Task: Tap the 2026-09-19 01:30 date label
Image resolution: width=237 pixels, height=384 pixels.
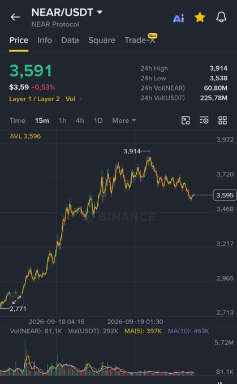Action: click(x=135, y=322)
